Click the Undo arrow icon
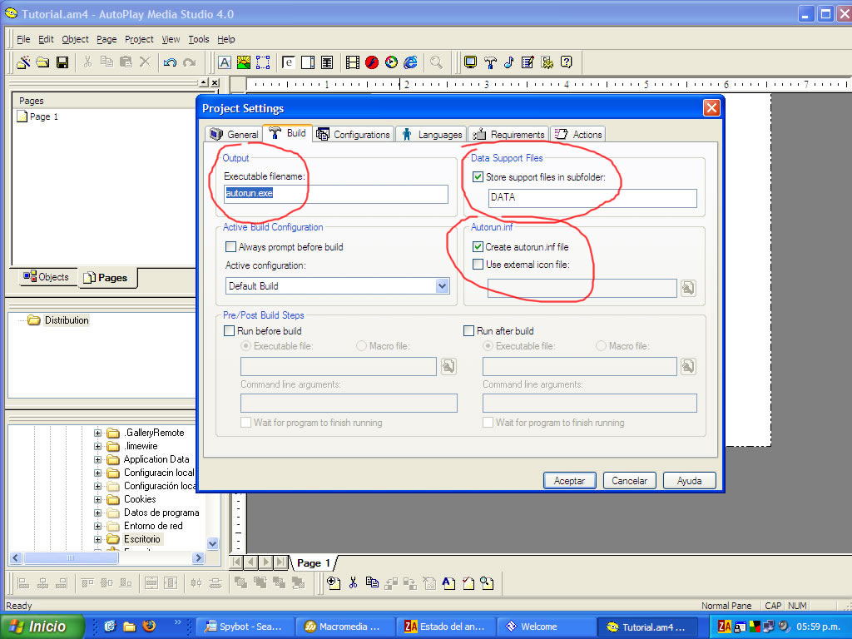The height and width of the screenshot is (639, 852). click(170, 62)
